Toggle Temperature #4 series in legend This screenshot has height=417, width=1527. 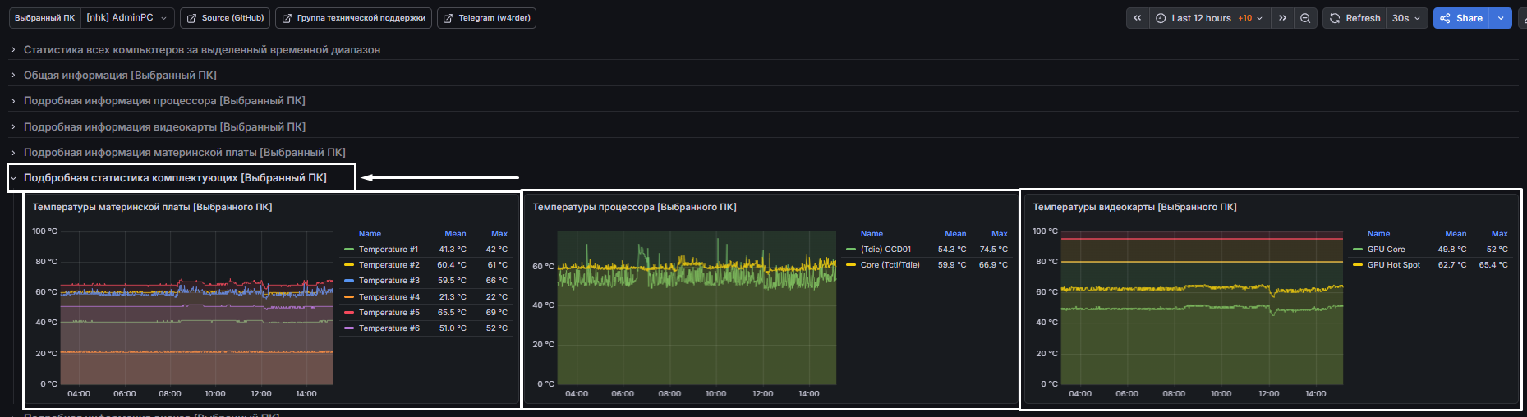(x=389, y=297)
